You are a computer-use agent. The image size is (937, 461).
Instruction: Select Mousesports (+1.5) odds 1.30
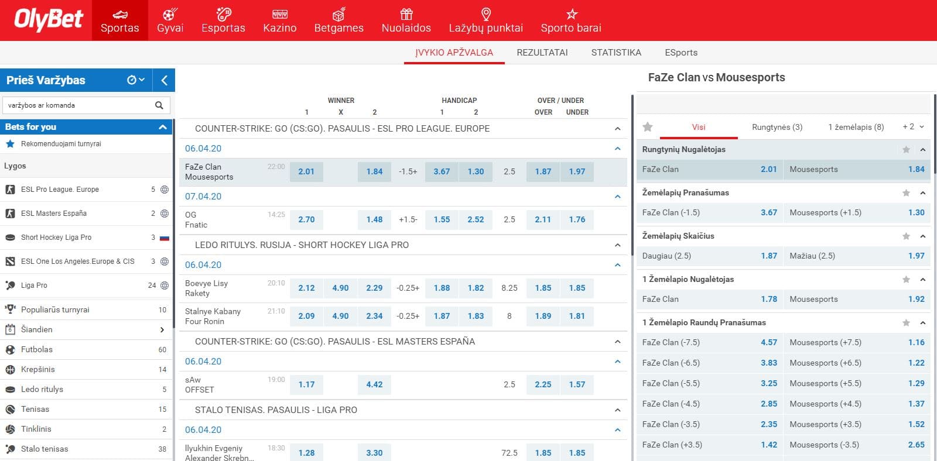click(856, 213)
